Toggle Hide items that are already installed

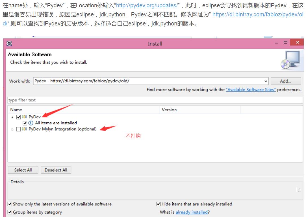tap(159, 204)
